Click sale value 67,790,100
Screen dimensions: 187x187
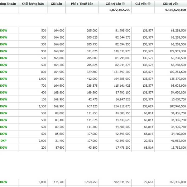click(123, 93)
